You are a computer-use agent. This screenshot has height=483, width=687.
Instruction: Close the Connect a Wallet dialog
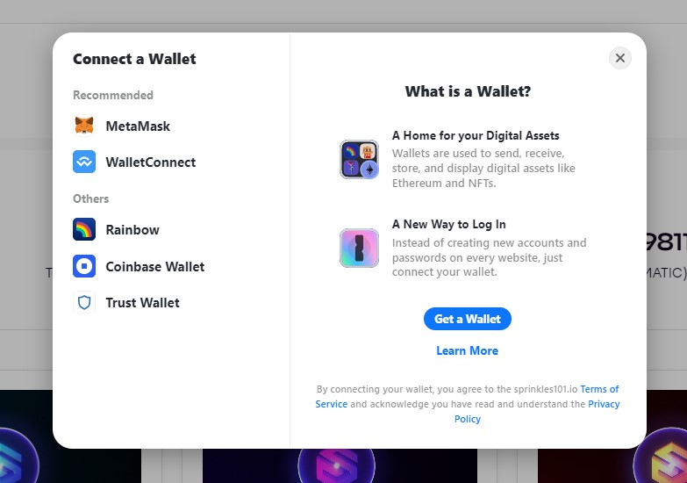(620, 58)
